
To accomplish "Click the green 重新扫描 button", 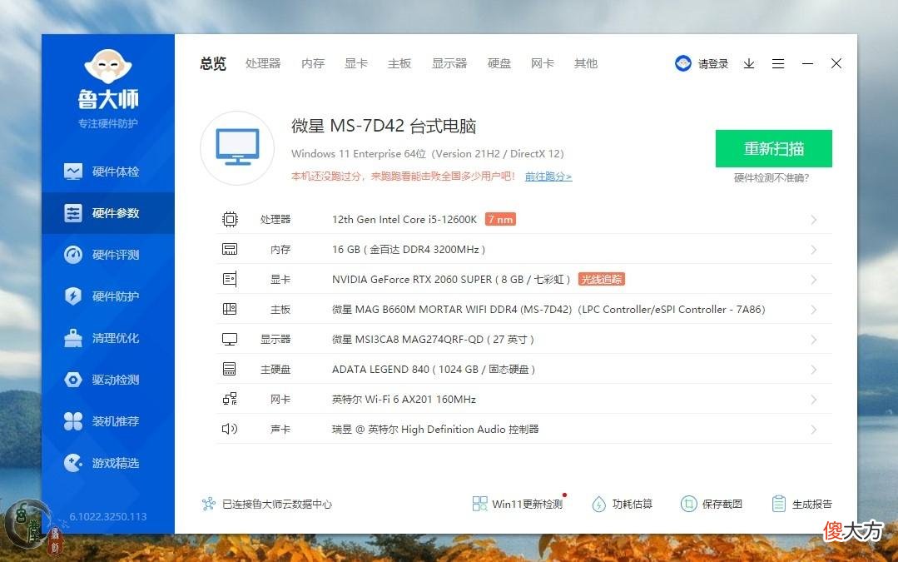I will coord(774,148).
